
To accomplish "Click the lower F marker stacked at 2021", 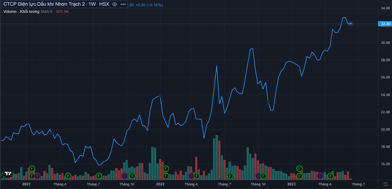I will coord(32,176).
